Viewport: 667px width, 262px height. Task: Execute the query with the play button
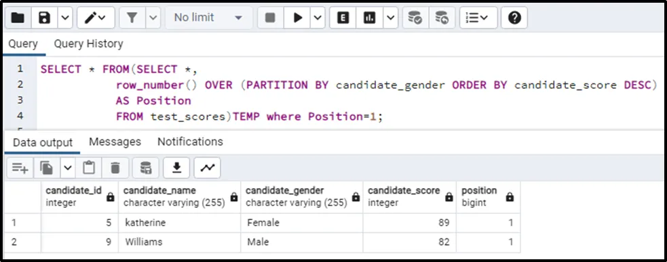[298, 18]
